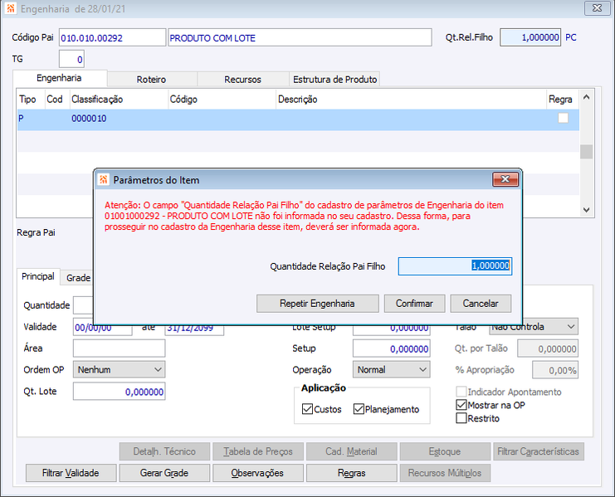This screenshot has width=615, height=497.
Task: Click the Regras button
Action: pyautogui.click(x=351, y=473)
